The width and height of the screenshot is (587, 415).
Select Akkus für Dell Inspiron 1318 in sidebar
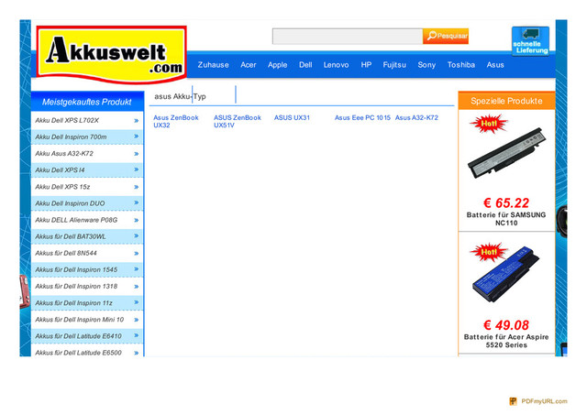[76, 287]
